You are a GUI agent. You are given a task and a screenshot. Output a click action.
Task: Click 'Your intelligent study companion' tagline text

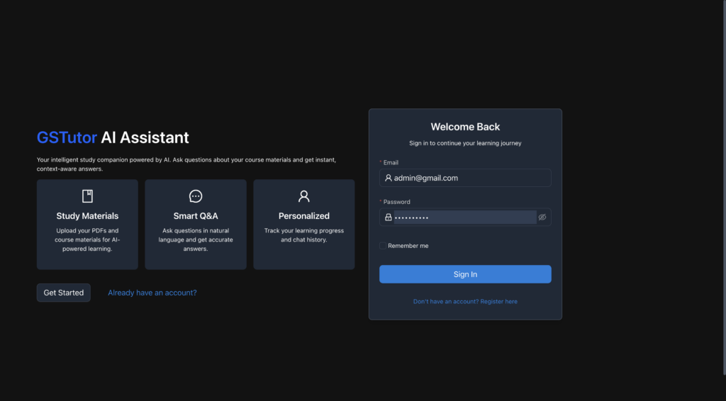(186, 164)
